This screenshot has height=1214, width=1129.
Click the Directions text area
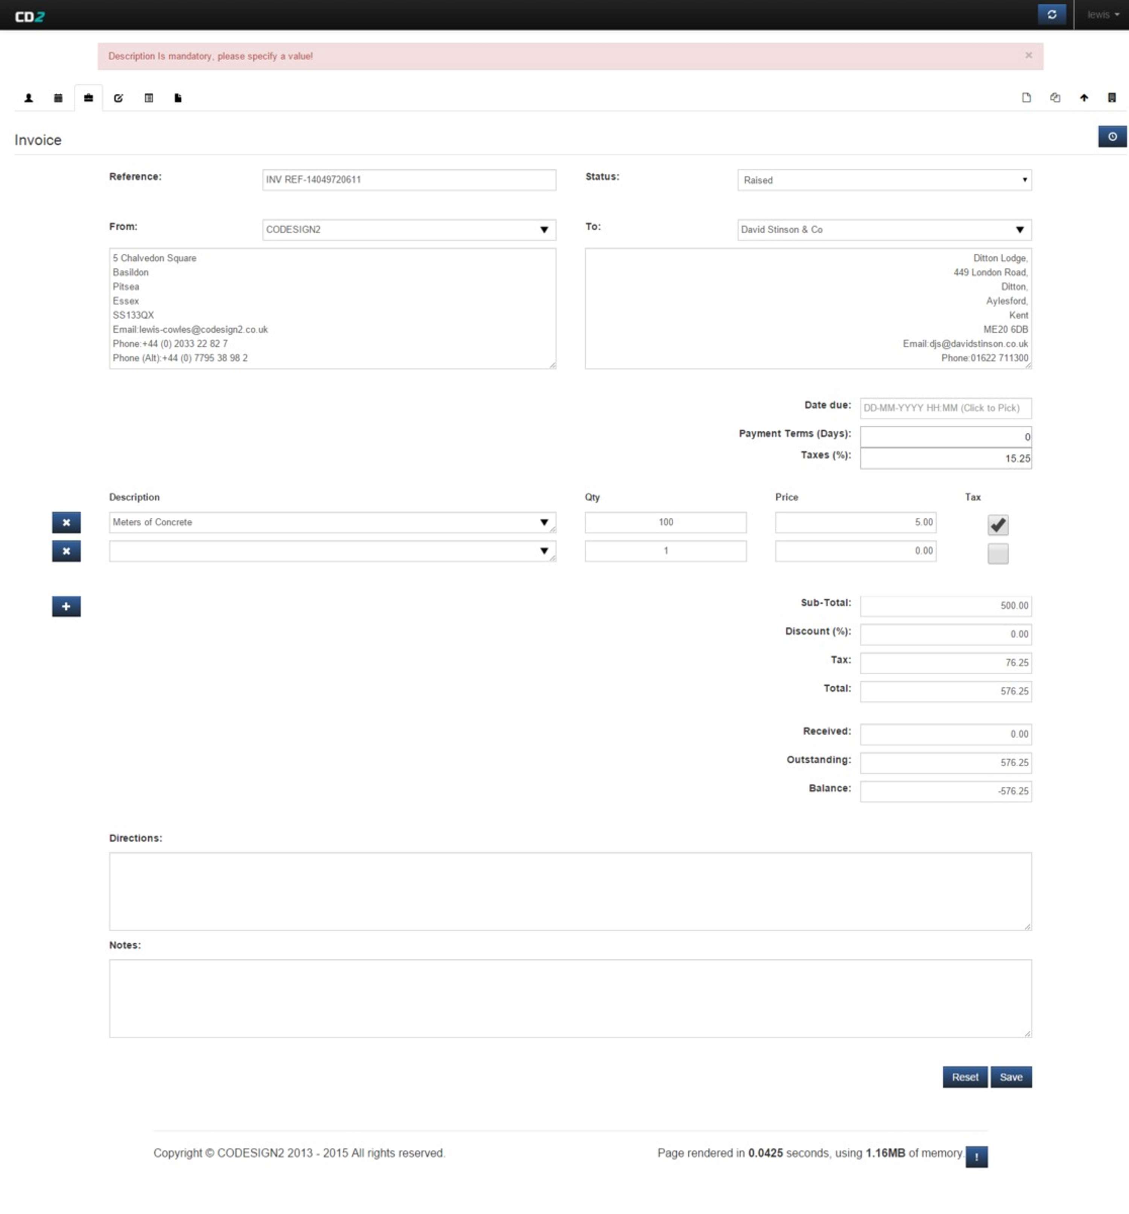(x=570, y=891)
